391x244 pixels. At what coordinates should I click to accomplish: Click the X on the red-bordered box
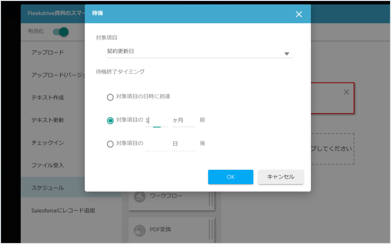pyautogui.click(x=346, y=92)
